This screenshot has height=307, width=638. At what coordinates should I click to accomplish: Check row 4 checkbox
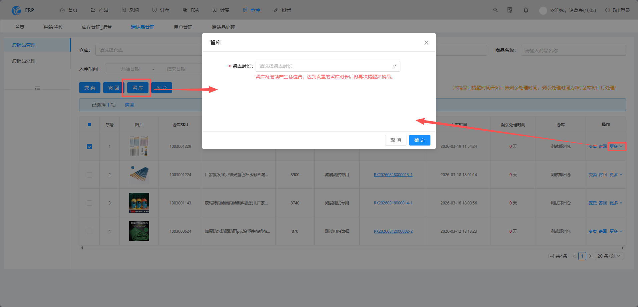coord(89,231)
